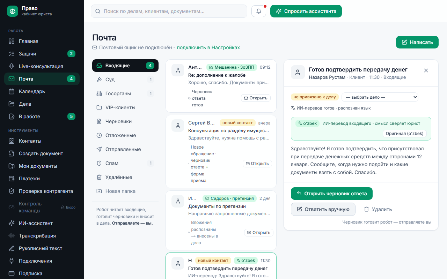Click sender avatar in message header
The width and height of the screenshot is (447, 279).
pyautogui.click(x=298, y=73)
